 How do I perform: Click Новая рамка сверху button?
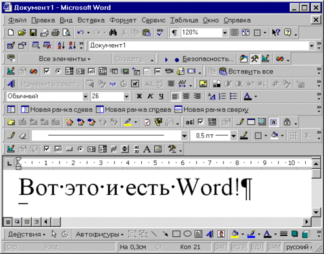point(211,109)
